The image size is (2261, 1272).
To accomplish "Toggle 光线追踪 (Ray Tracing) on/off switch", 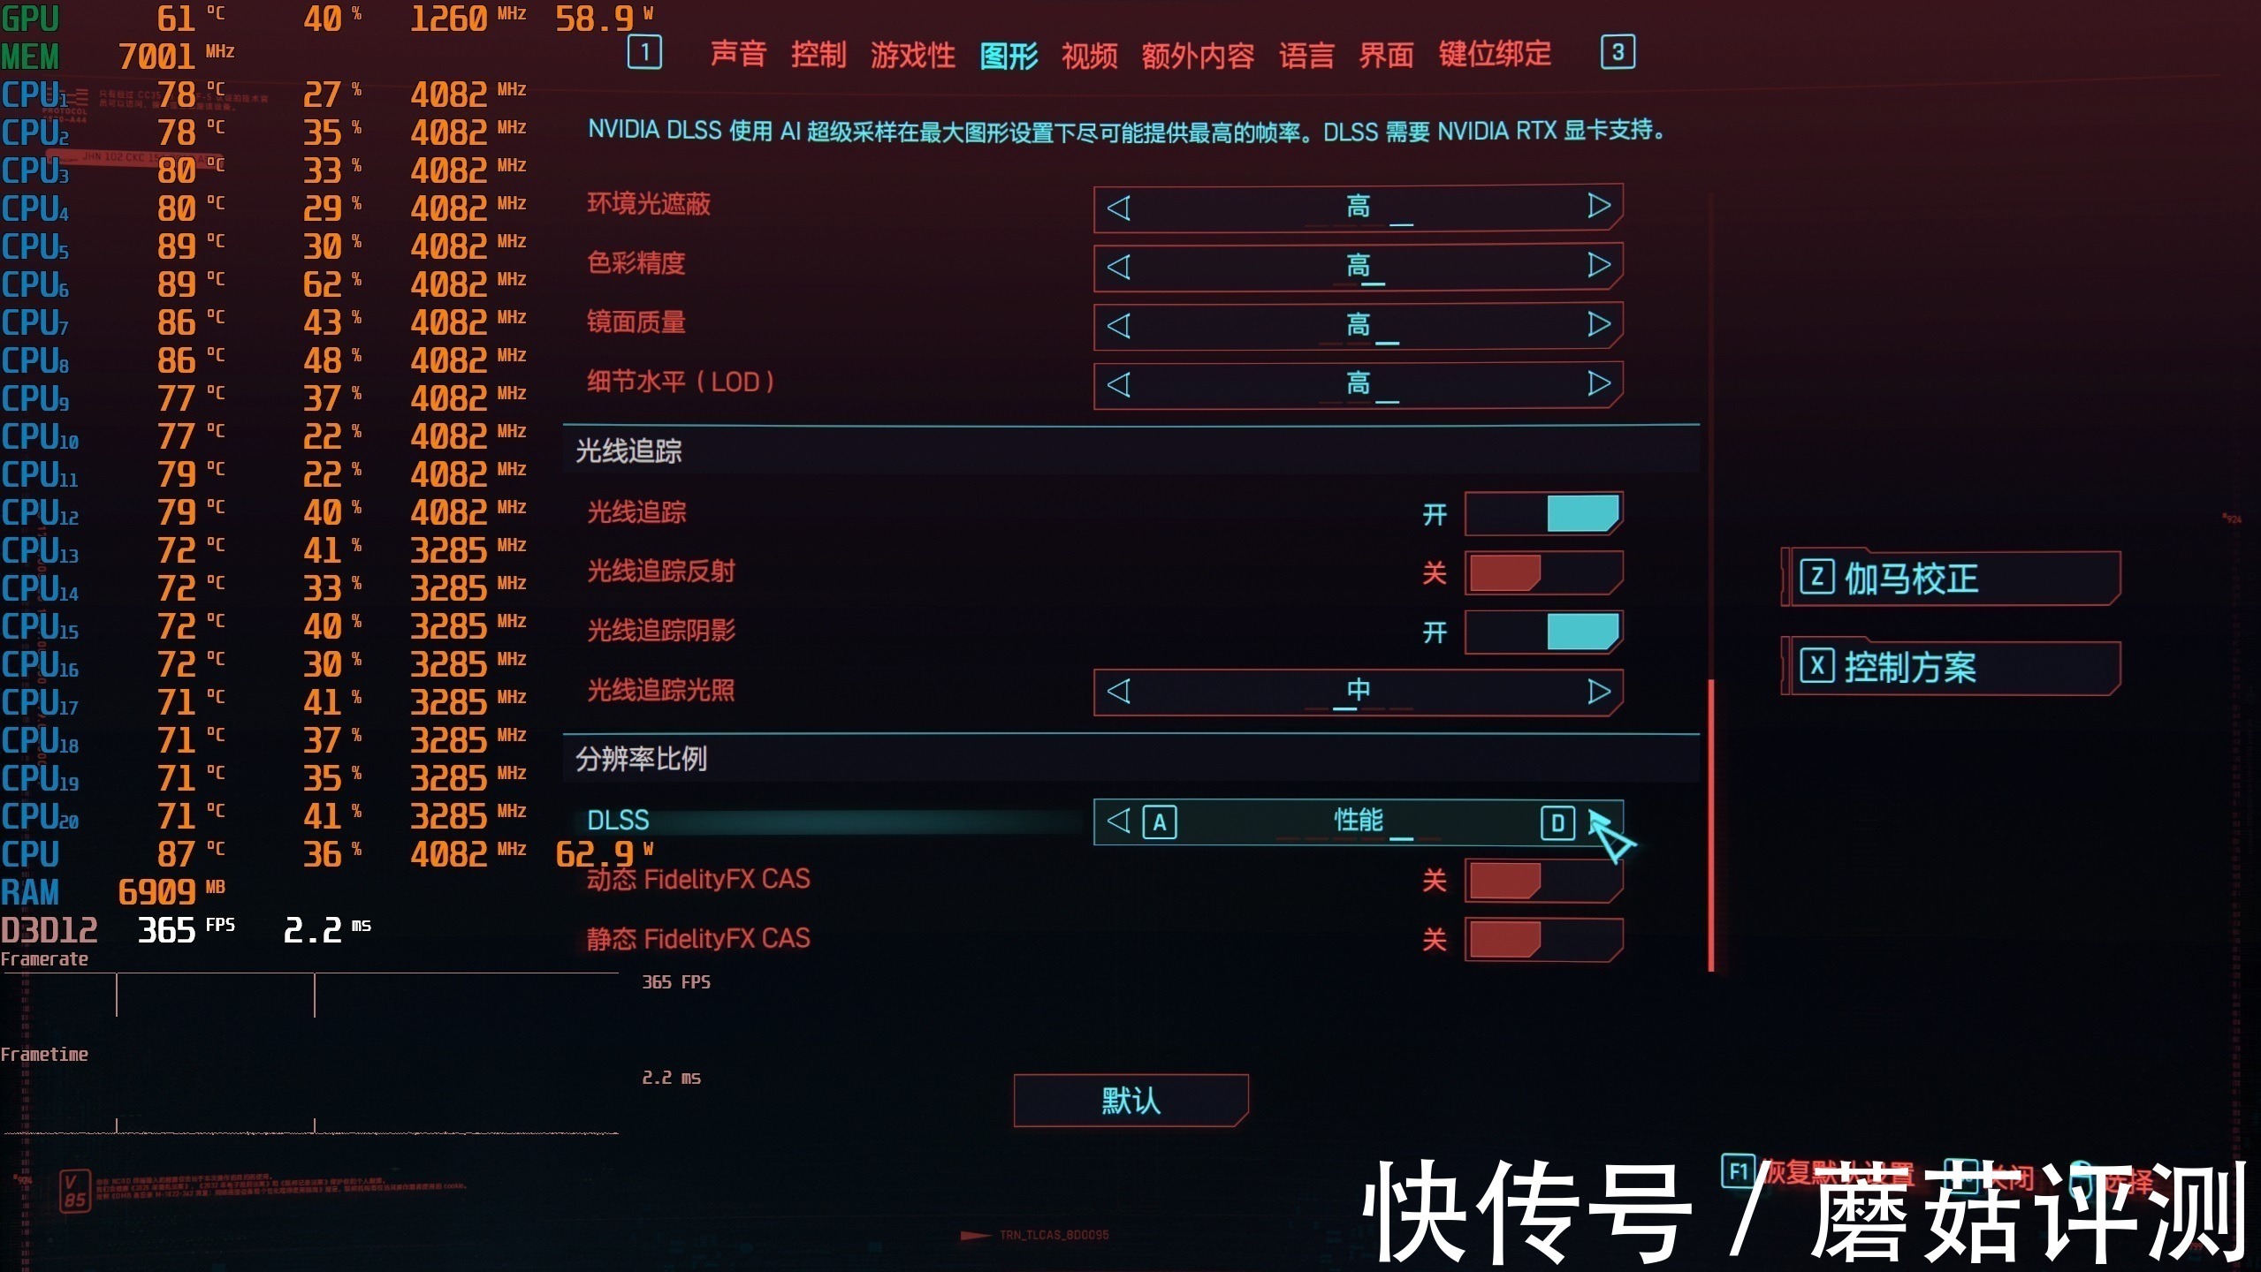I will pyautogui.click(x=1542, y=513).
